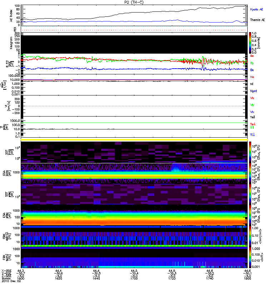Click the black Keogram image panel
Image resolution: width=268 pixels, height=286 pixels.
click(x=134, y=44)
